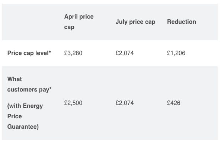
Task: Select £2,074 in the Price cap level row
Action: click(125, 53)
